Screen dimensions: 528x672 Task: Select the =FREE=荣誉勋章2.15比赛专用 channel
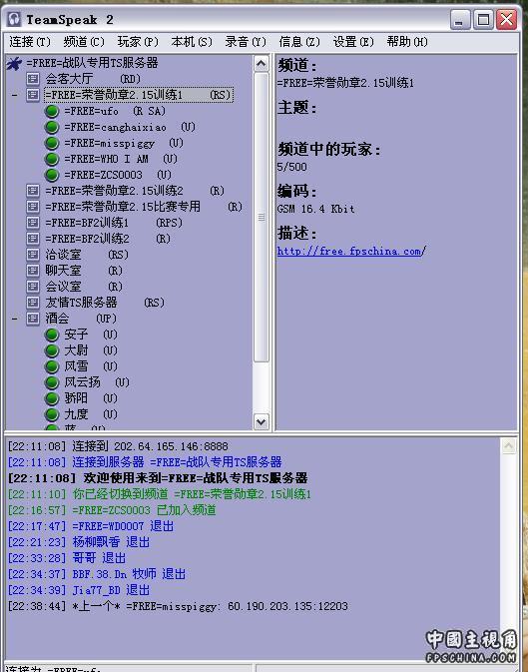(123, 207)
